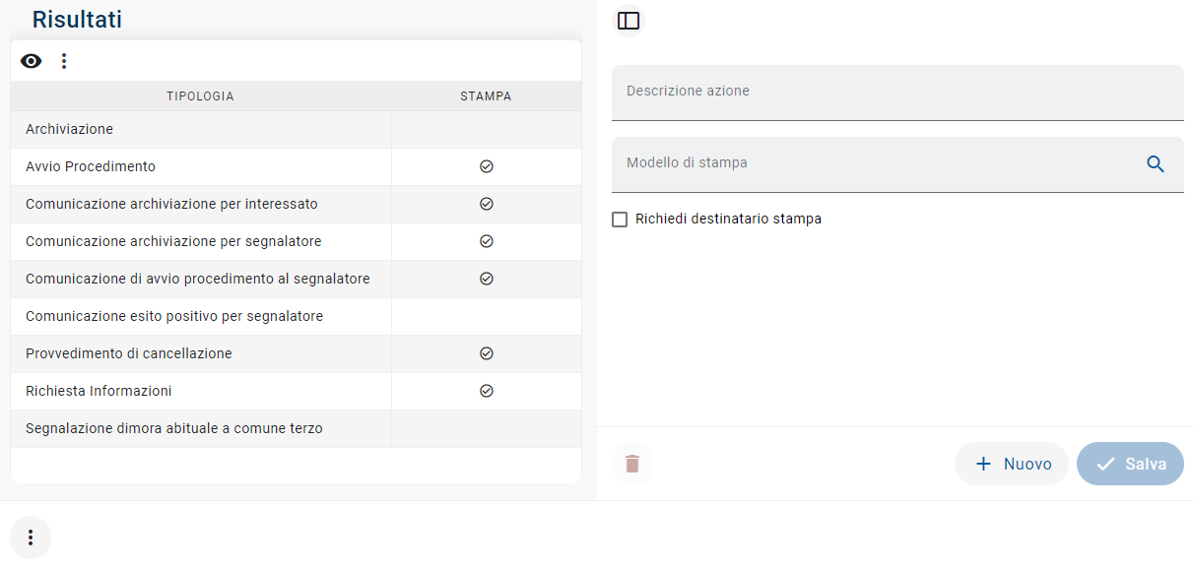The height and width of the screenshot is (567, 1193).
Task: Open the bottom-left three-dot options menu
Action: click(31, 537)
